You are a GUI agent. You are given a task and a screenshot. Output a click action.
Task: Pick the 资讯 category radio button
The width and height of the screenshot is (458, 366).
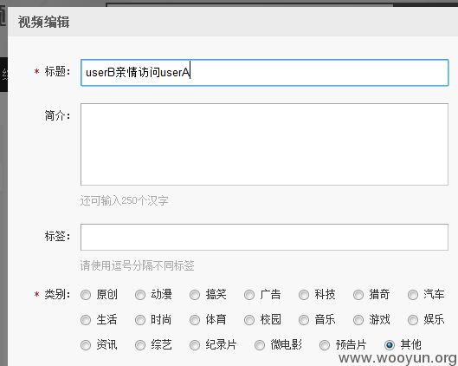pyautogui.click(x=86, y=345)
